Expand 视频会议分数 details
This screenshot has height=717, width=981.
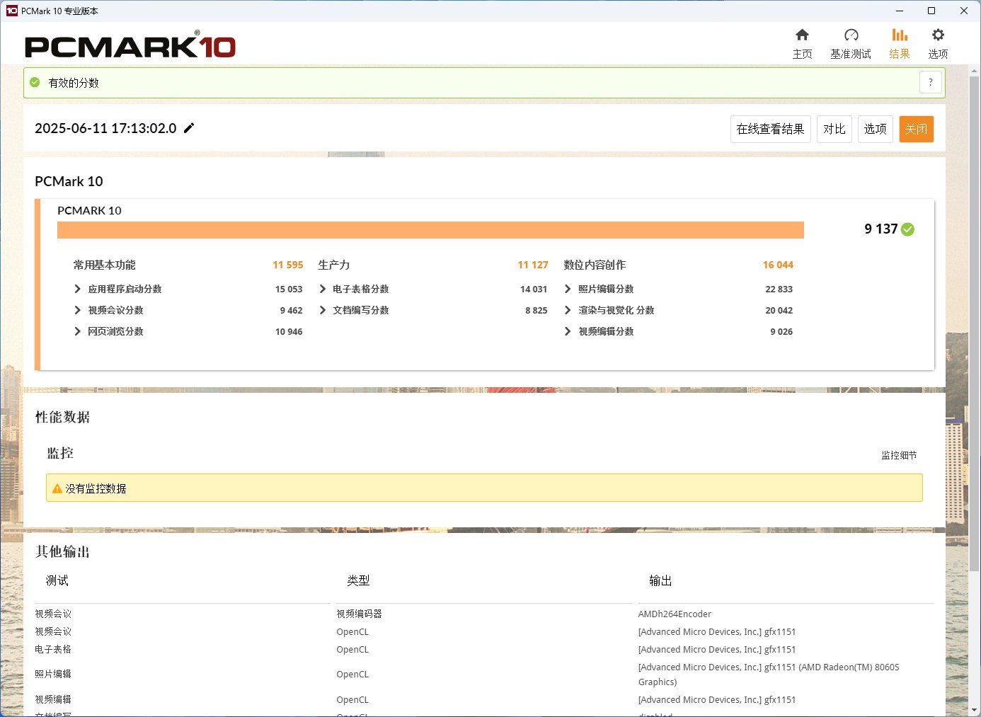click(78, 310)
